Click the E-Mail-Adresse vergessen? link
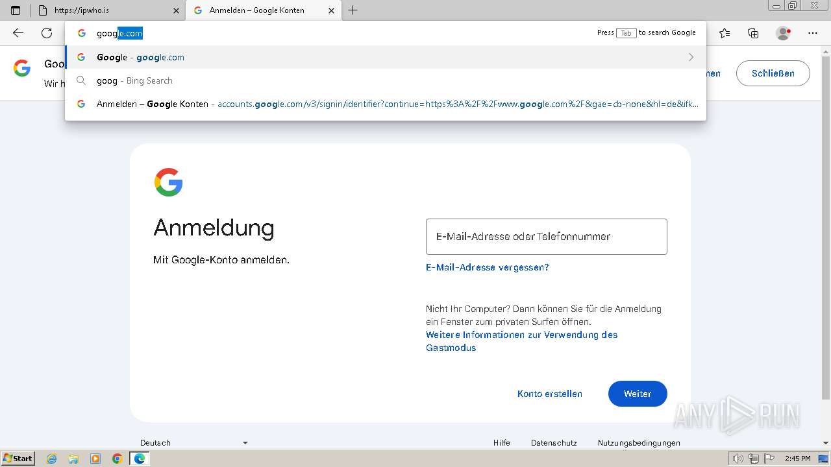This screenshot has height=467, width=831. point(488,267)
